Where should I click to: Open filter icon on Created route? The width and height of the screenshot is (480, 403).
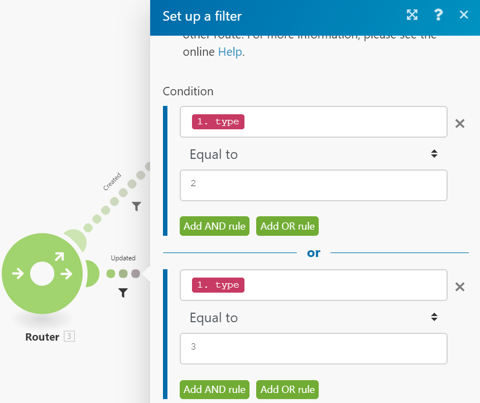point(137,206)
